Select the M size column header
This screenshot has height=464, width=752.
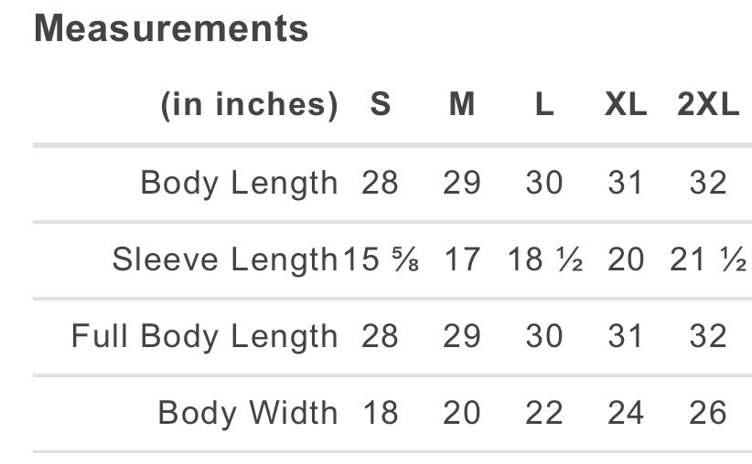point(462,105)
